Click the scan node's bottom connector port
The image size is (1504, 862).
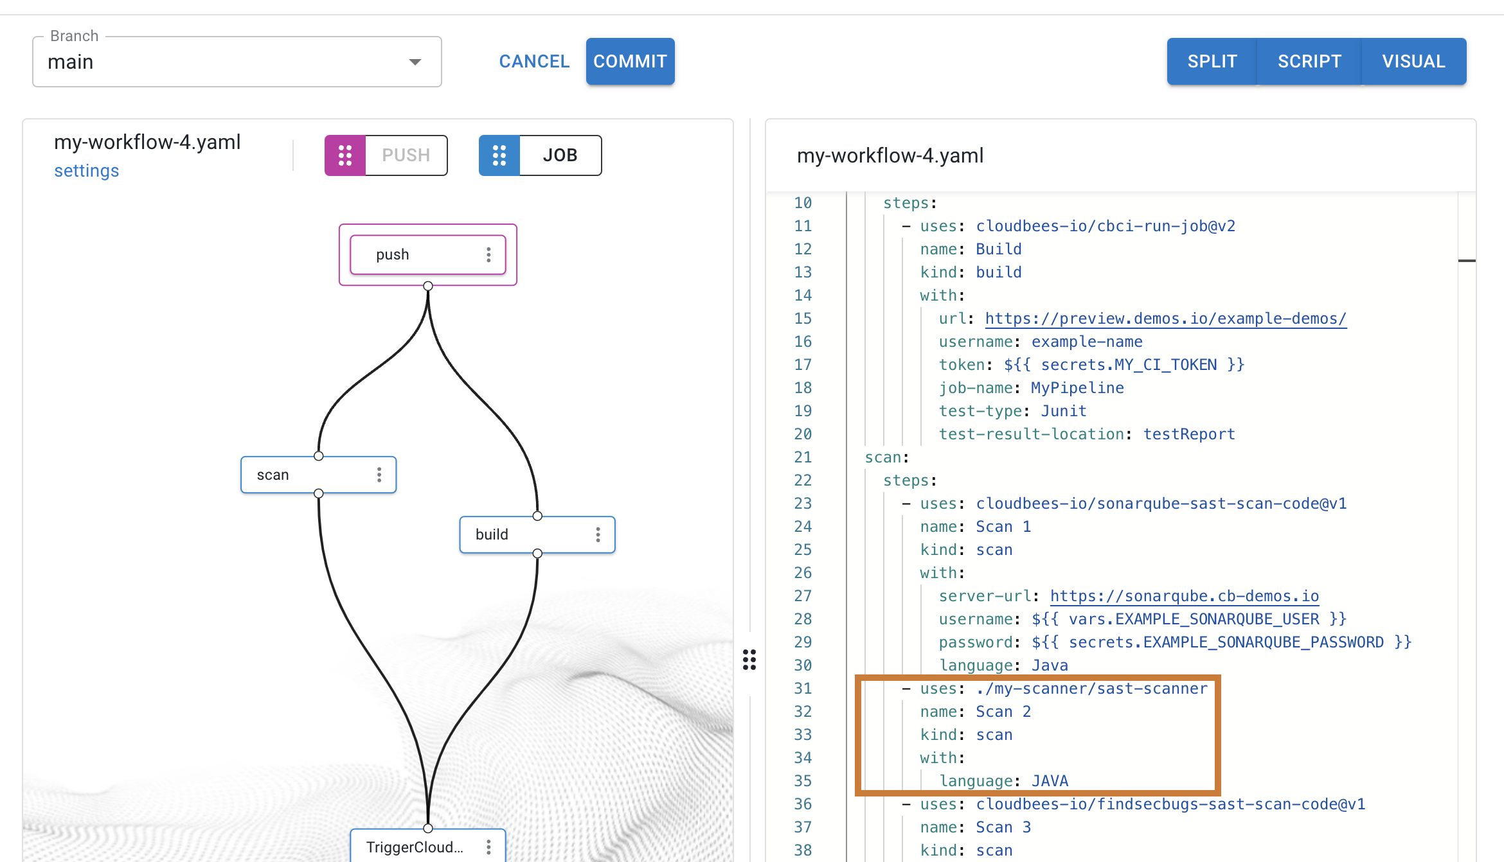click(318, 493)
